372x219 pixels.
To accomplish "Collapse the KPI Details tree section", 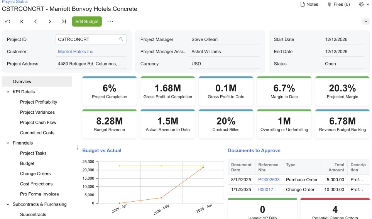I will click(x=8, y=92).
